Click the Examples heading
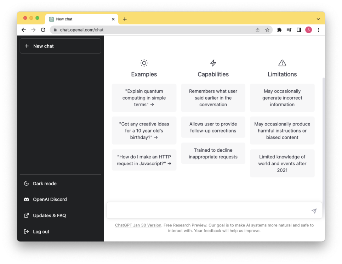Screen dimensions: 342x264 tap(144, 74)
